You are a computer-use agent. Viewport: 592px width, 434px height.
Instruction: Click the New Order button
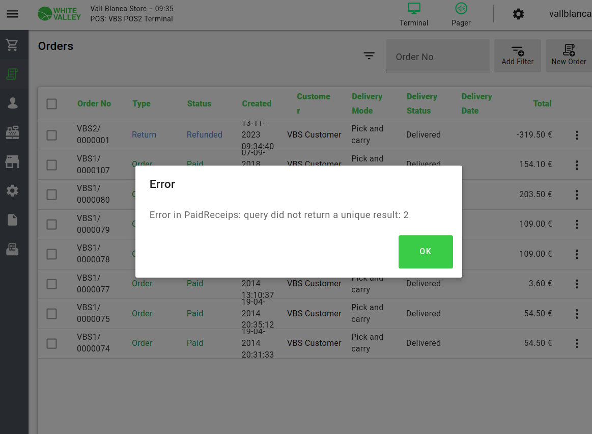[569, 56]
